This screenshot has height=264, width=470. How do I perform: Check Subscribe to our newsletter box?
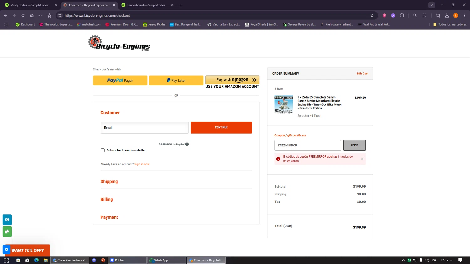(102, 150)
